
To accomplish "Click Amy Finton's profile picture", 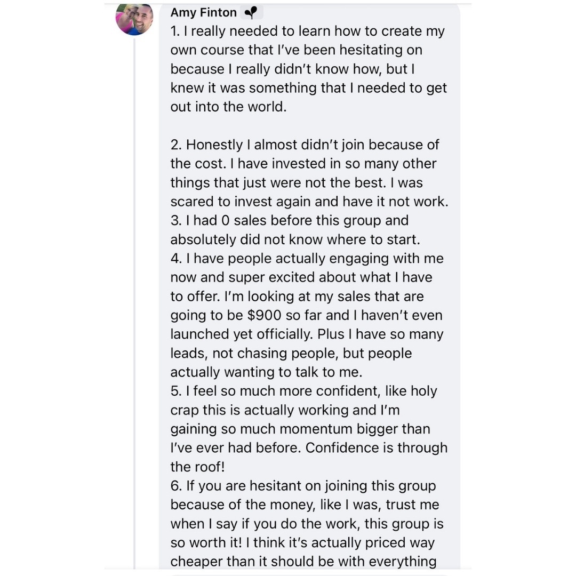I will pyautogui.click(x=134, y=19).
